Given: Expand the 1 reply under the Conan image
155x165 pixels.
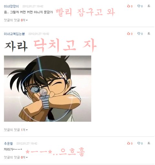Looking at the screenshot, I should coord(16,130).
